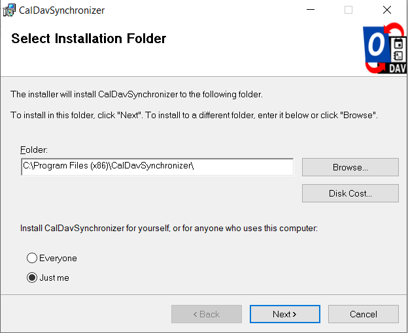Screen dimensions: 408x333
Task: Click the installer icon in title bar
Action: [x=9, y=10]
